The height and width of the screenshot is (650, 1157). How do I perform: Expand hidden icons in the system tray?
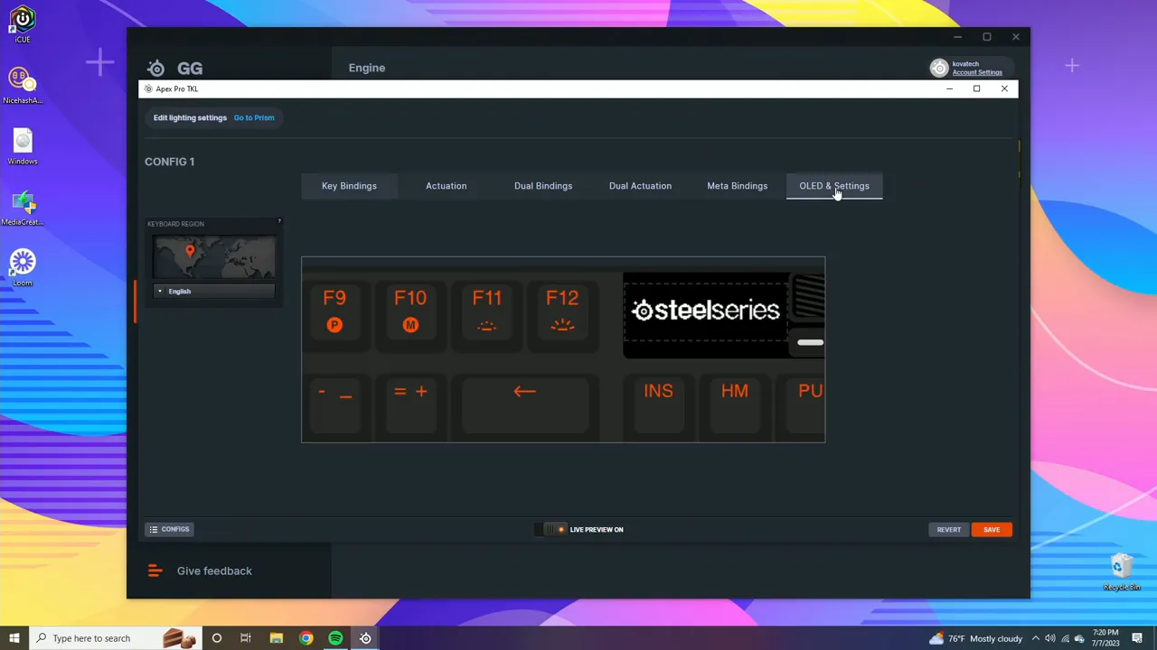pyautogui.click(x=1035, y=638)
